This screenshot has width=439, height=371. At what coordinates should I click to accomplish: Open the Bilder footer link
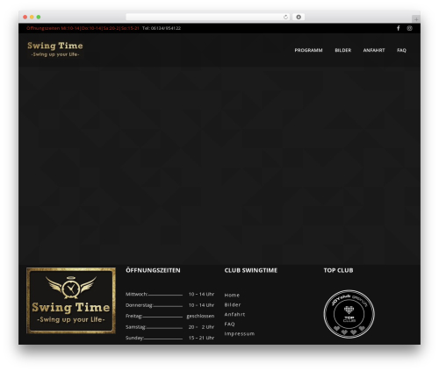click(x=233, y=304)
